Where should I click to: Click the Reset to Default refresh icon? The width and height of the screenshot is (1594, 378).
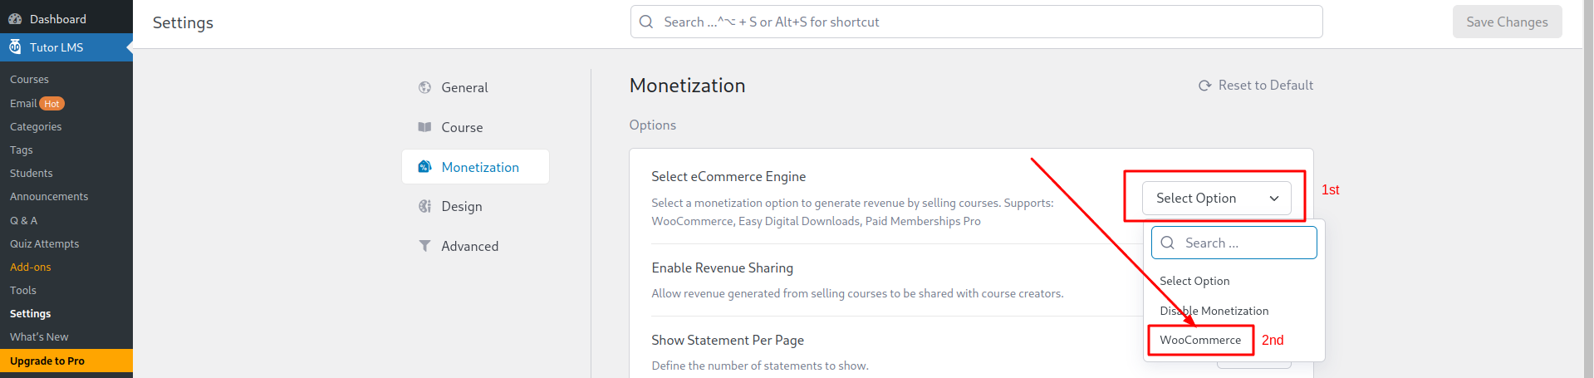pos(1204,86)
